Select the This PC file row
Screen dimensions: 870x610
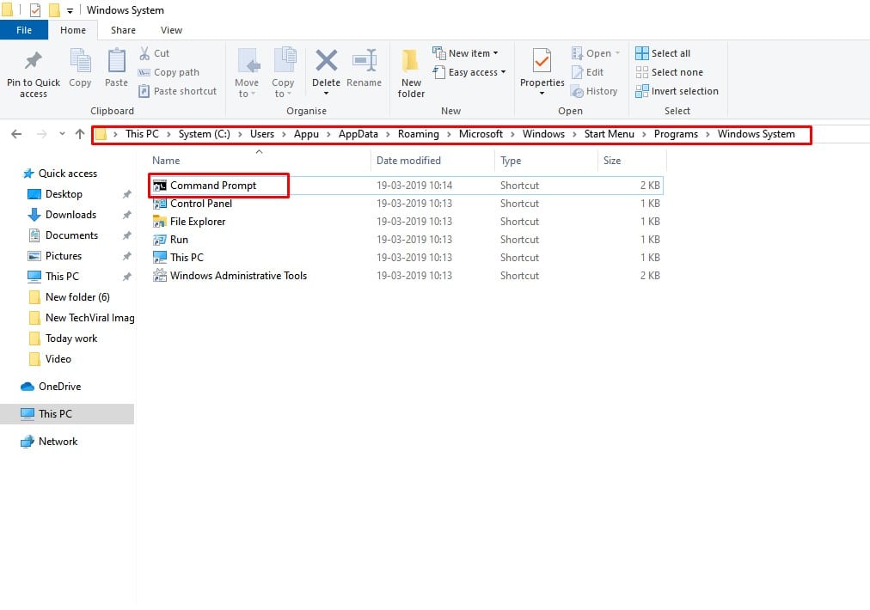coord(407,257)
